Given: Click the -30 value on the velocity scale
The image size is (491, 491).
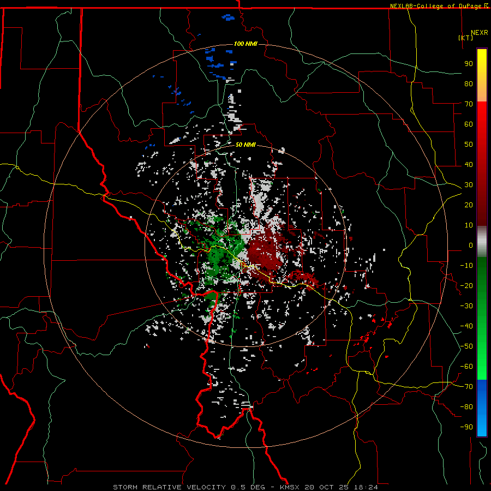Looking at the screenshot, I should tap(466, 306).
